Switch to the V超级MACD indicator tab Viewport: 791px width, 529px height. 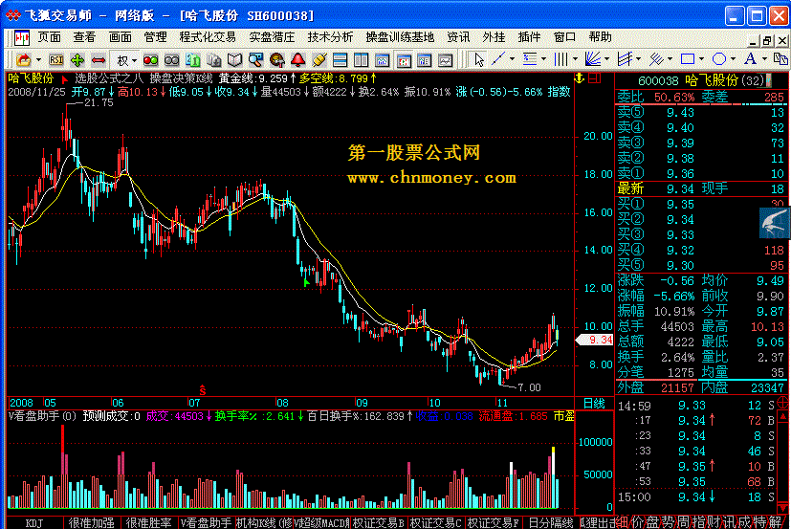321,523
